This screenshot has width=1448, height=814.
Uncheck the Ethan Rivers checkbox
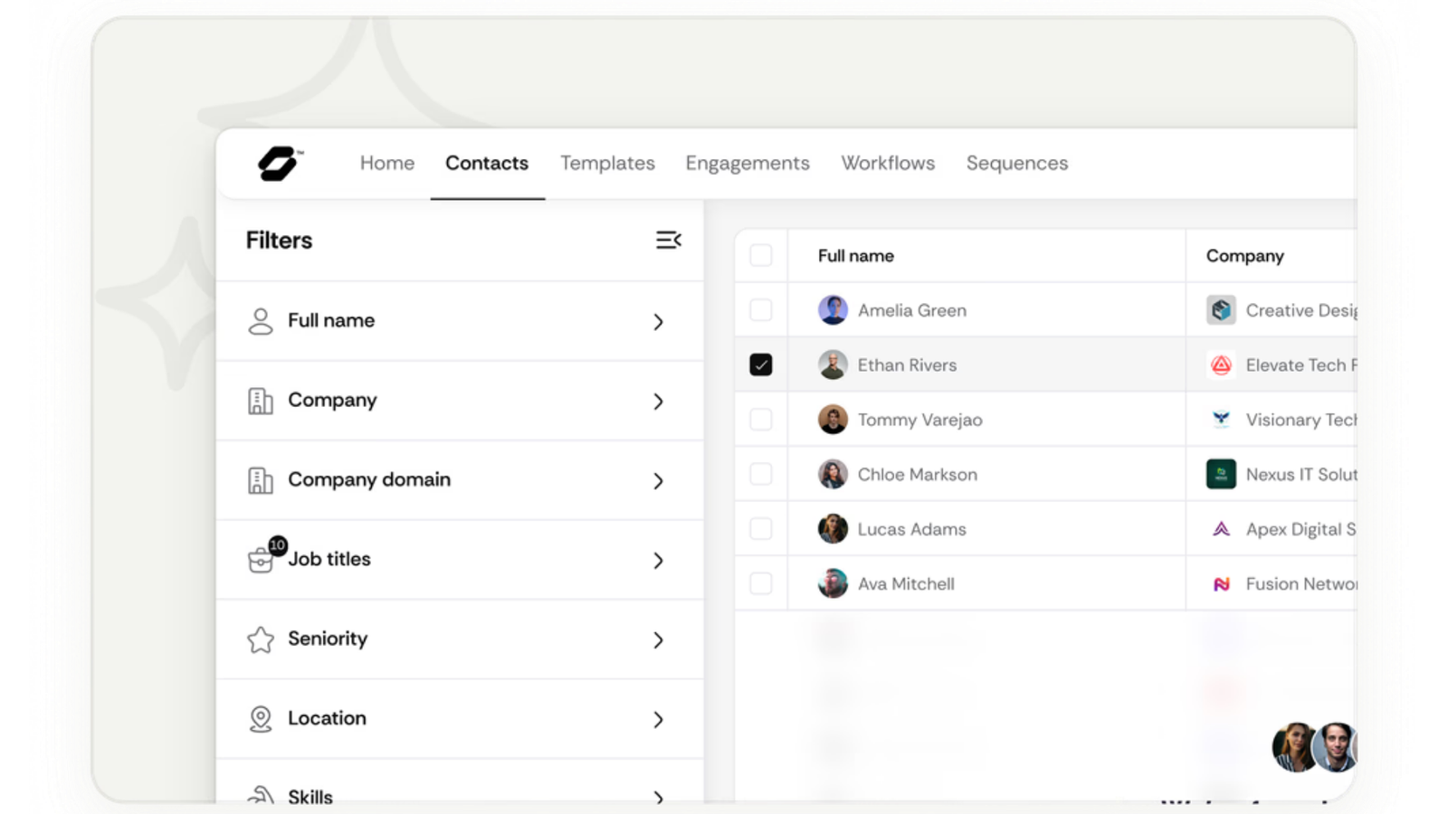click(761, 364)
